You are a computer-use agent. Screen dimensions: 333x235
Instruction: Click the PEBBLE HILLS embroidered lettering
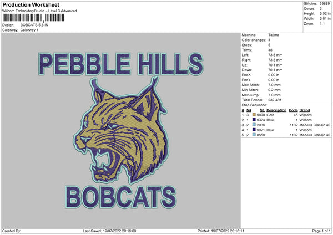point(121,64)
